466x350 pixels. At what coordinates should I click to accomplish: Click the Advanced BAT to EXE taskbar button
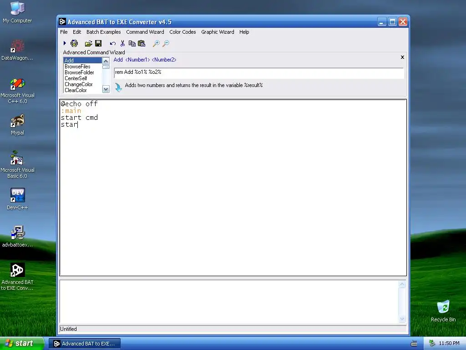(x=85, y=344)
